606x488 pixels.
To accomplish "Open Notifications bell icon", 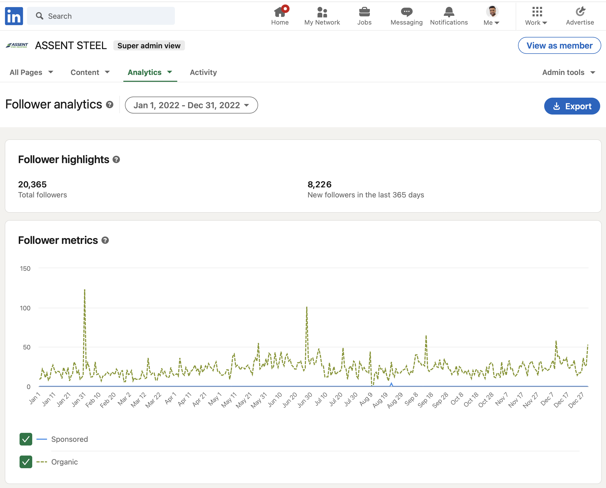I will pyautogui.click(x=449, y=12).
